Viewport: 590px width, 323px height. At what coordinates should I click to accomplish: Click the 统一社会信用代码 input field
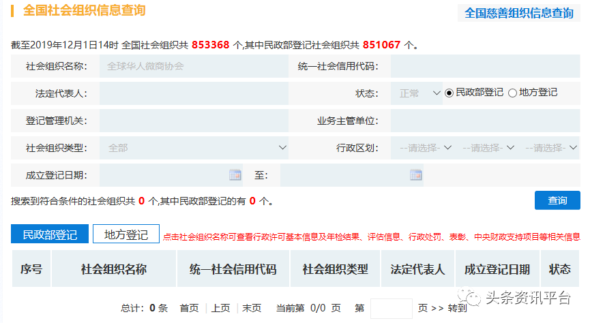485,66
